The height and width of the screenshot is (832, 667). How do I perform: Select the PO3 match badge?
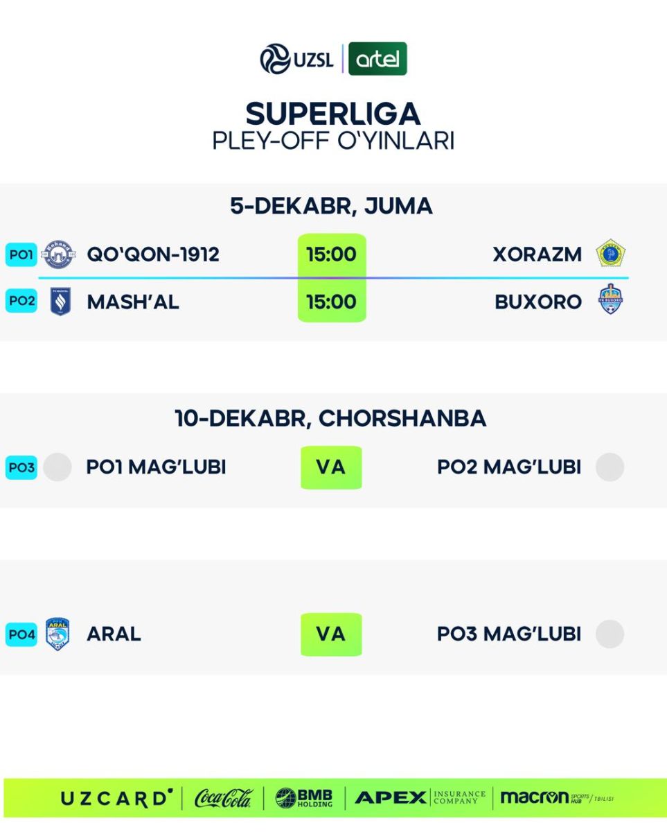pos(21,467)
